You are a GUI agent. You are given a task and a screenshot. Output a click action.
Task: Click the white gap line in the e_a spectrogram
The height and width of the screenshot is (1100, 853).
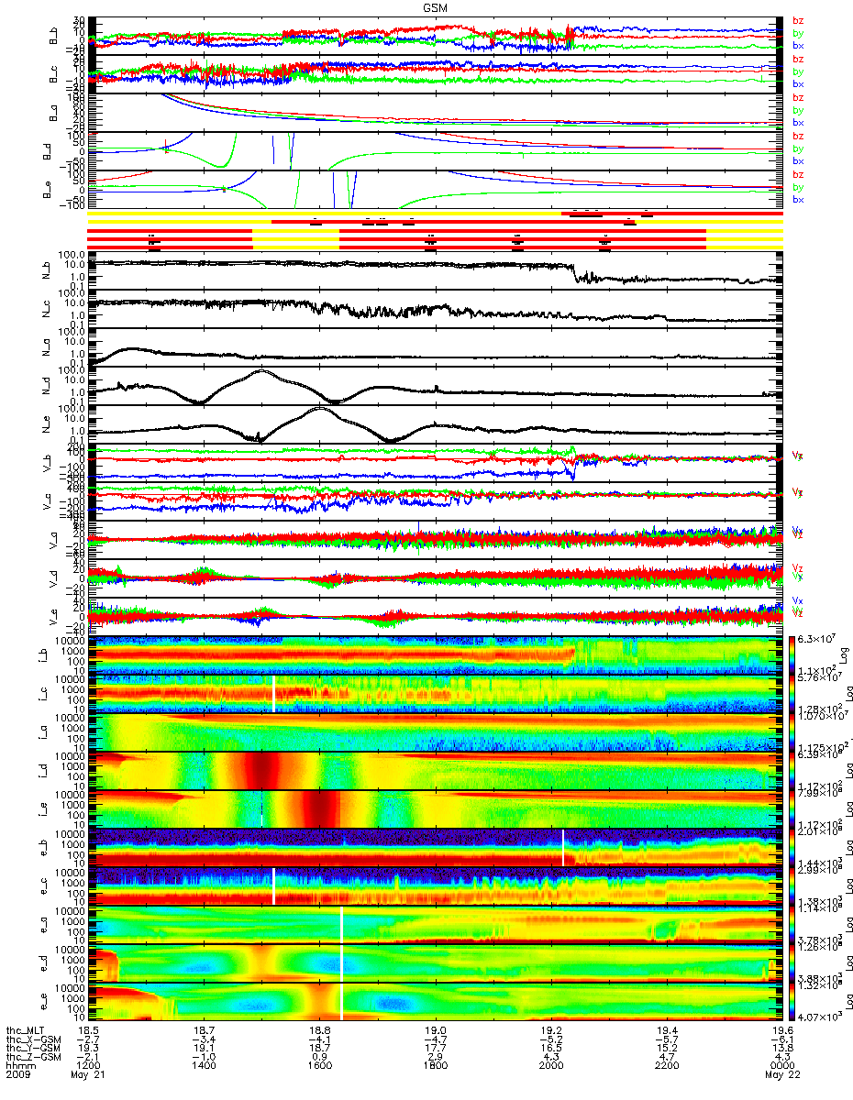click(x=341, y=924)
